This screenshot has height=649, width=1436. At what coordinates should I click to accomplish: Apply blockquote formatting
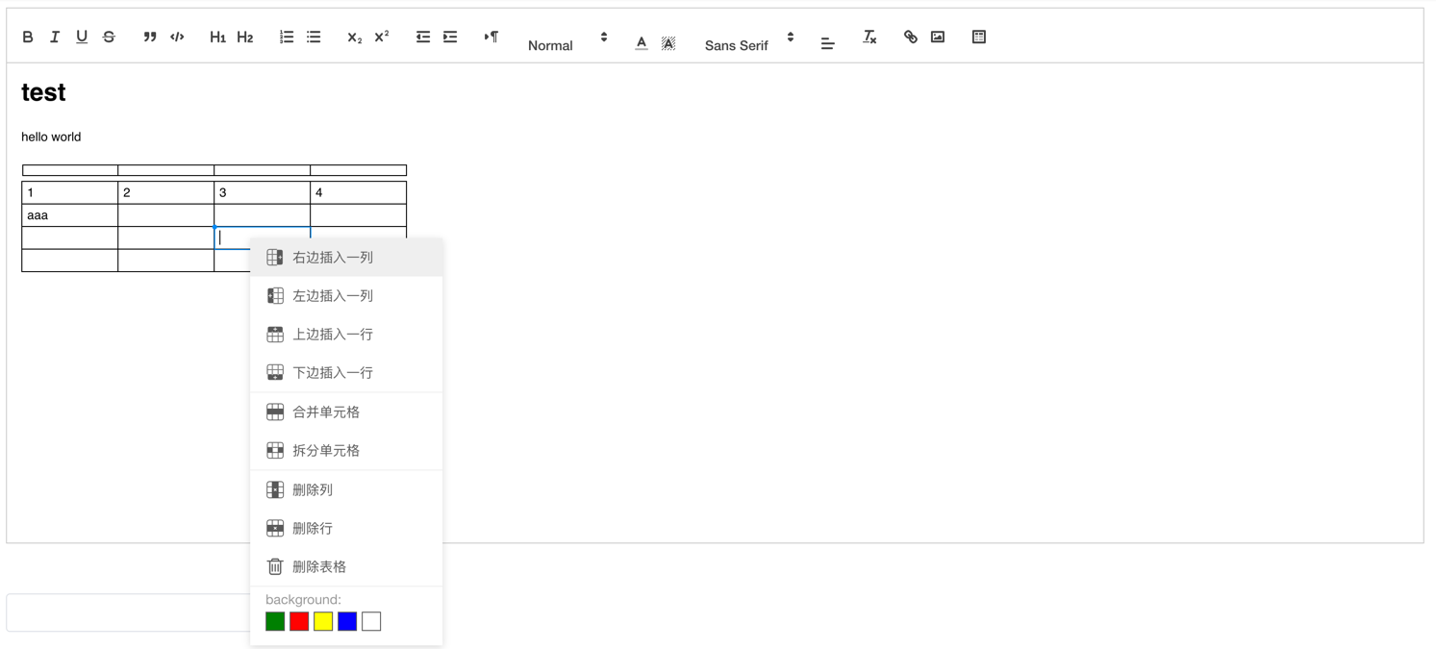150,37
